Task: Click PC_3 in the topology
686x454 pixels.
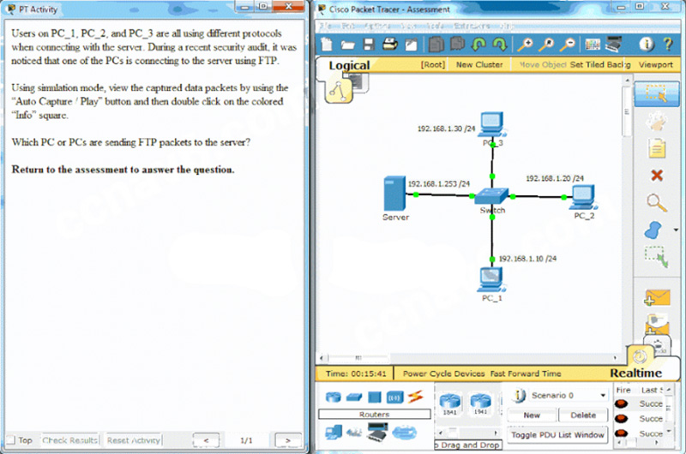Action: (x=492, y=124)
